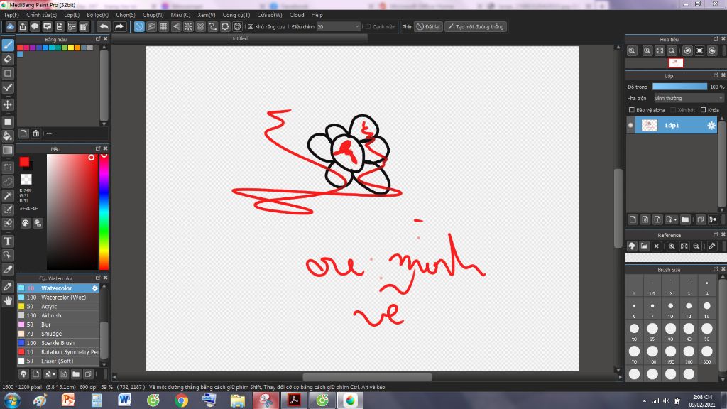Undock the Màu color panel
727x409 pixels.
[98, 148]
